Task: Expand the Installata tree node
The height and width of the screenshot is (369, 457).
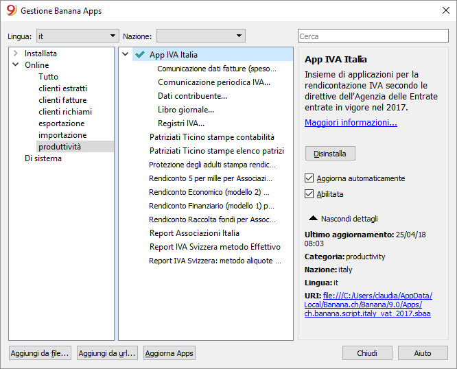Action: point(16,53)
